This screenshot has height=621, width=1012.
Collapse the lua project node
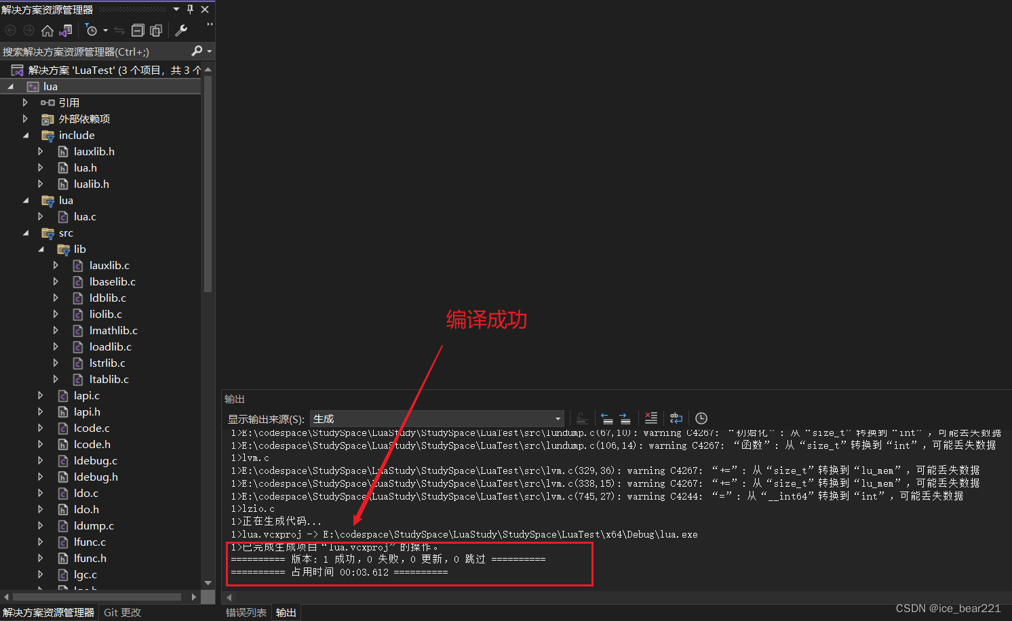(10, 87)
